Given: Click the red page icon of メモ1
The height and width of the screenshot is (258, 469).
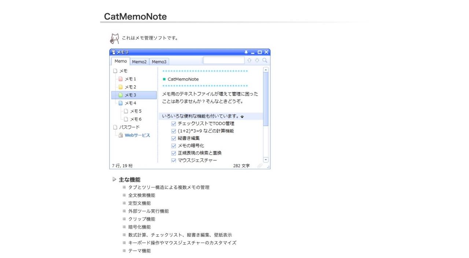Looking at the screenshot, I should (121, 79).
